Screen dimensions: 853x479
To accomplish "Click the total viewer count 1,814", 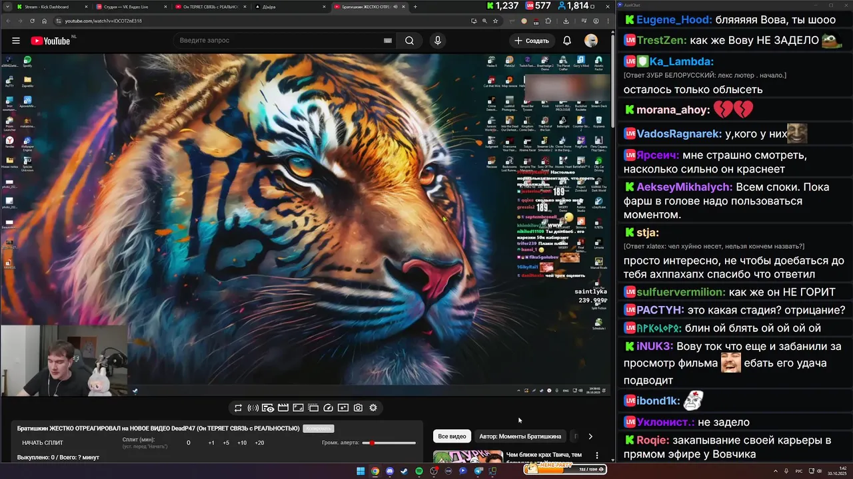I will point(573,6).
